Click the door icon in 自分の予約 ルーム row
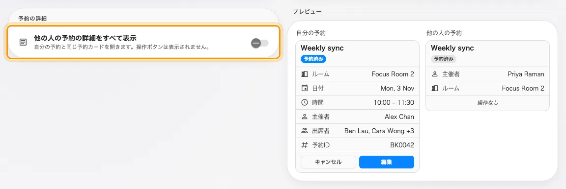The image size is (566, 189). [304, 74]
